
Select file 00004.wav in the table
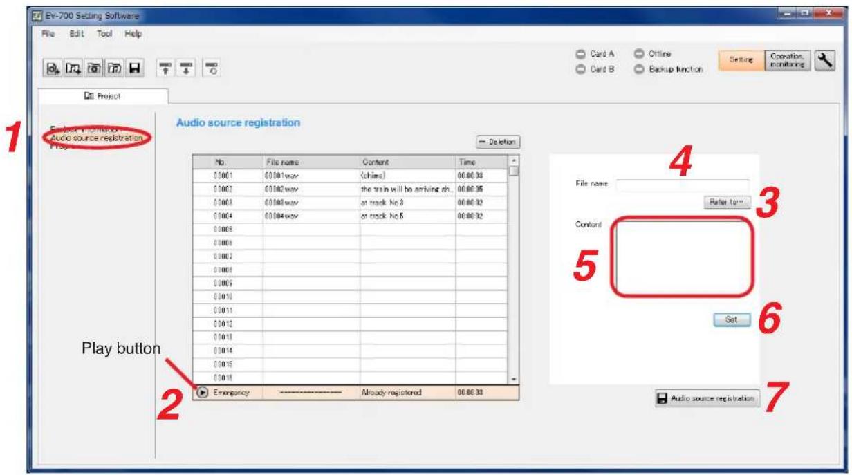311,216
